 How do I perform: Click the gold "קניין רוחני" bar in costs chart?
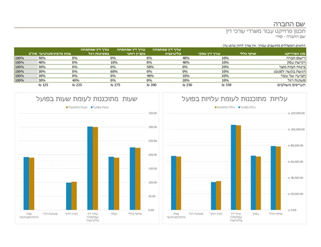tap(219, 195)
